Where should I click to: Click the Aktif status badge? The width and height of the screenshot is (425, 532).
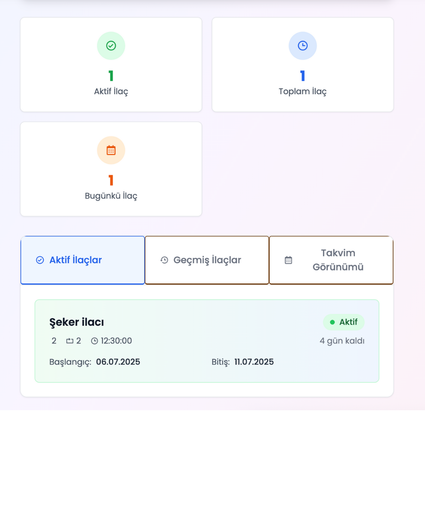(x=344, y=322)
